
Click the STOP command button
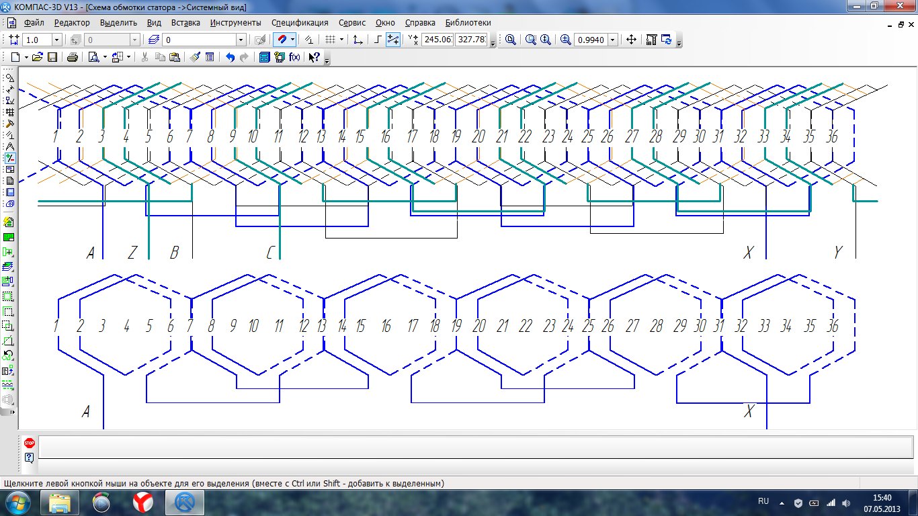[x=29, y=443]
